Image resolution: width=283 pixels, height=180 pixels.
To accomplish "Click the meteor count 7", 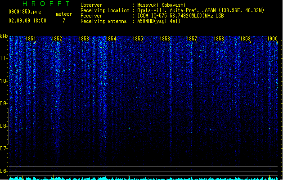I will click(x=64, y=21).
